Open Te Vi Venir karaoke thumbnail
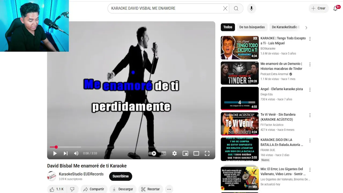This screenshot has height=193, width=343. click(240, 124)
